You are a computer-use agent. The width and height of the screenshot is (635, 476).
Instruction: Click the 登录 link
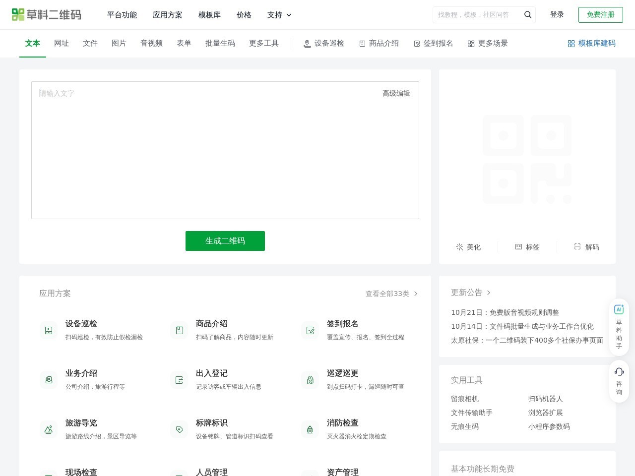557,15
